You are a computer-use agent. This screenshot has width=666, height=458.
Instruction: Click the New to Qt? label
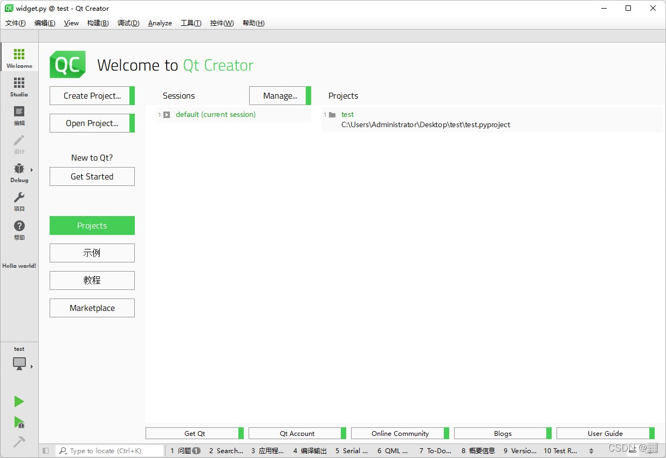[x=92, y=158]
